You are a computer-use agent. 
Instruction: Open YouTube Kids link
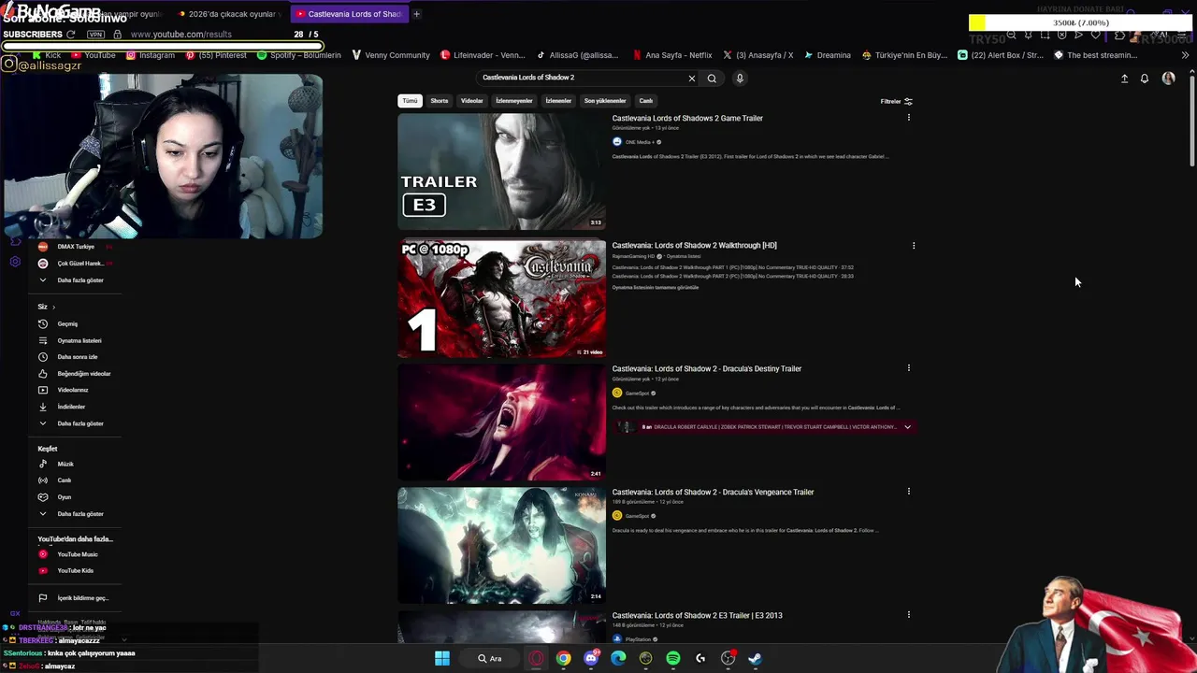(75, 570)
